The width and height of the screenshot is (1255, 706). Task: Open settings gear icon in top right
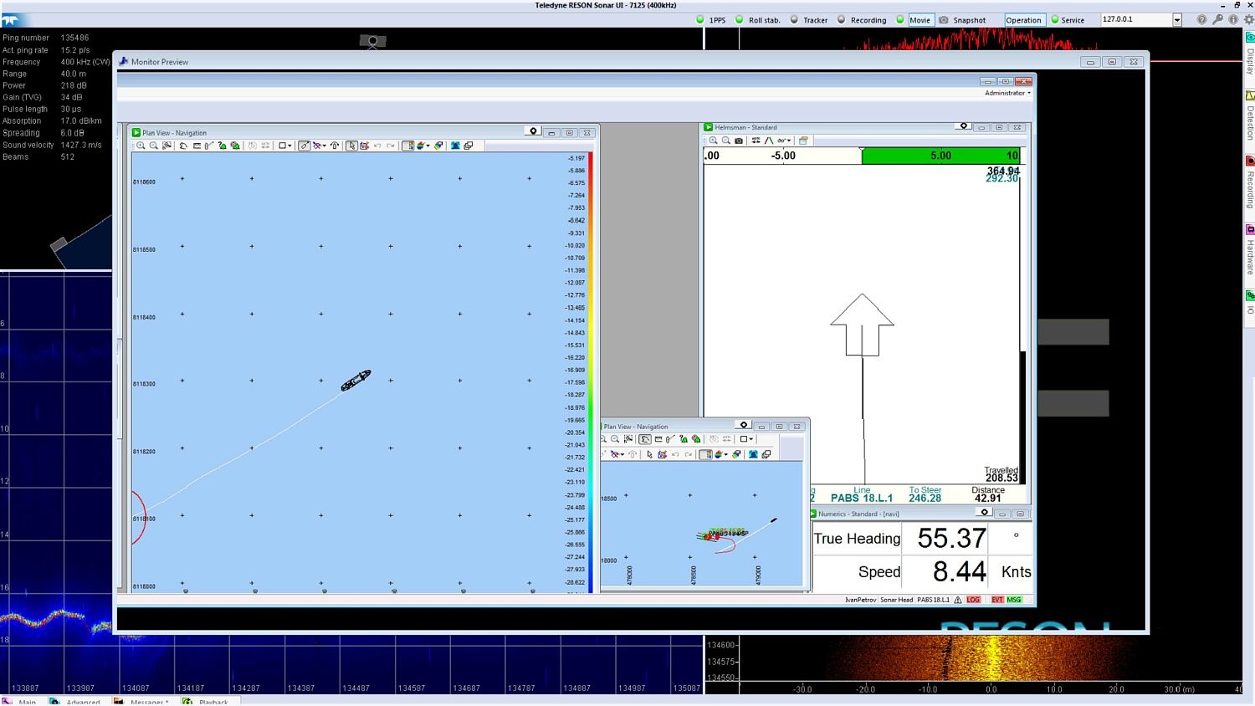point(1248,20)
